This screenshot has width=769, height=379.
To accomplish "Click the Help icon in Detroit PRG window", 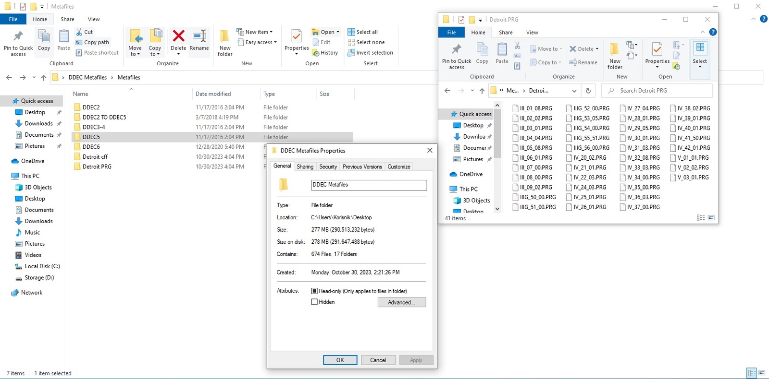I will pyautogui.click(x=713, y=32).
